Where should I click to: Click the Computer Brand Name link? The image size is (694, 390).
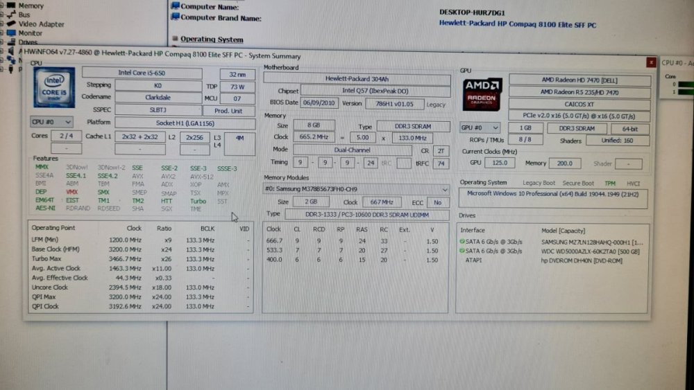pos(517,24)
